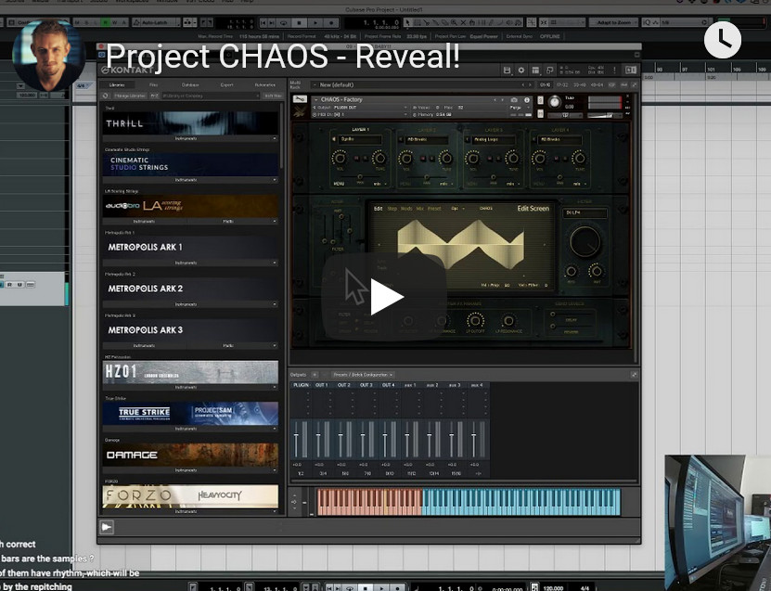Turn the Layer 1 VOL knob
This screenshot has height=591, width=771.
point(340,158)
